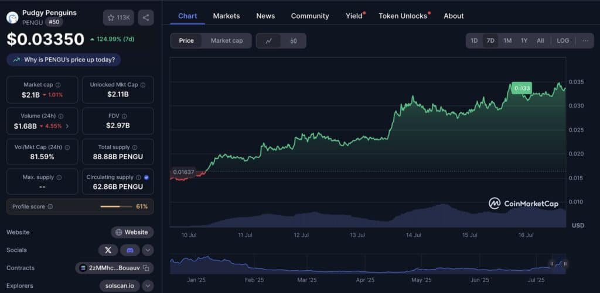Select the 1M time range
Image resolution: width=600 pixels, height=293 pixels.
coord(507,41)
